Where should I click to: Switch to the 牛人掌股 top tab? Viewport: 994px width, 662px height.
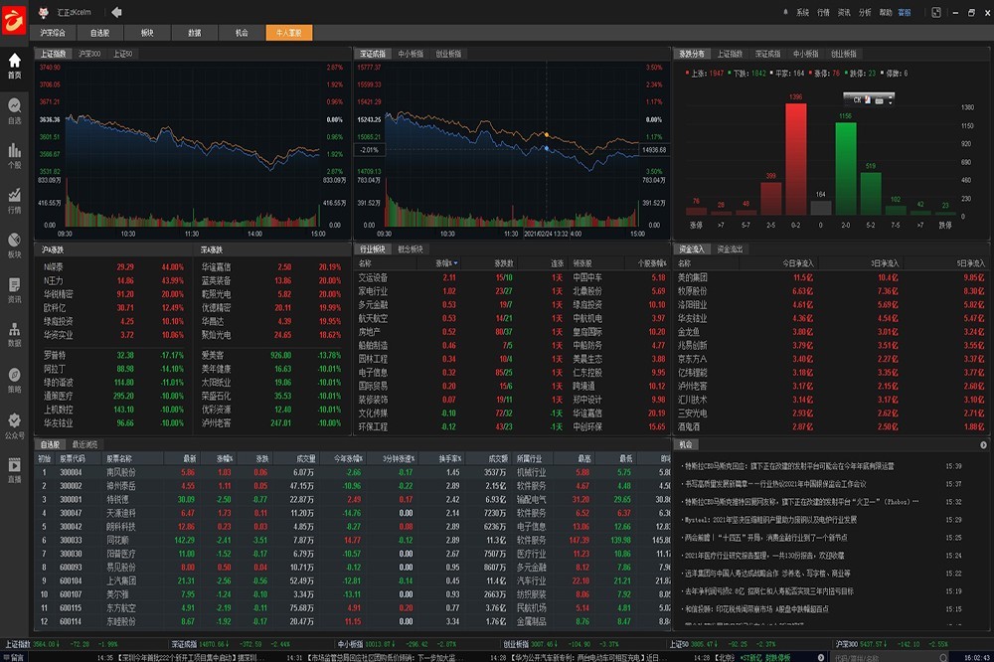click(x=289, y=33)
